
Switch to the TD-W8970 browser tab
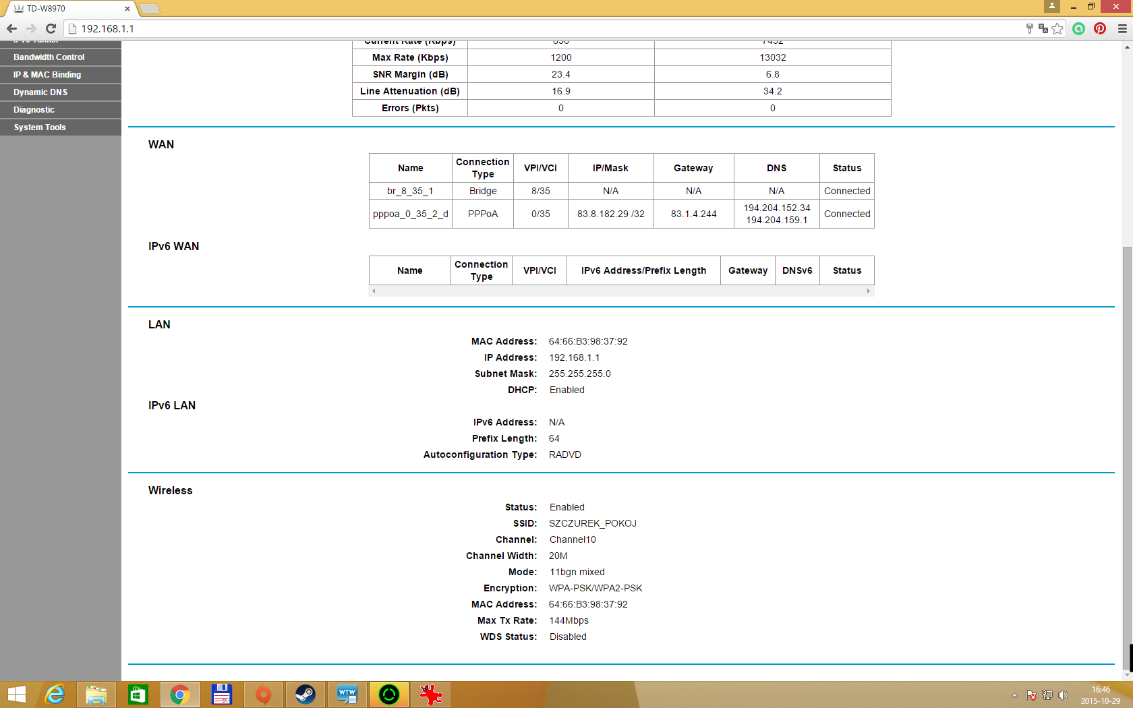pyautogui.click(x=67, y=9)
